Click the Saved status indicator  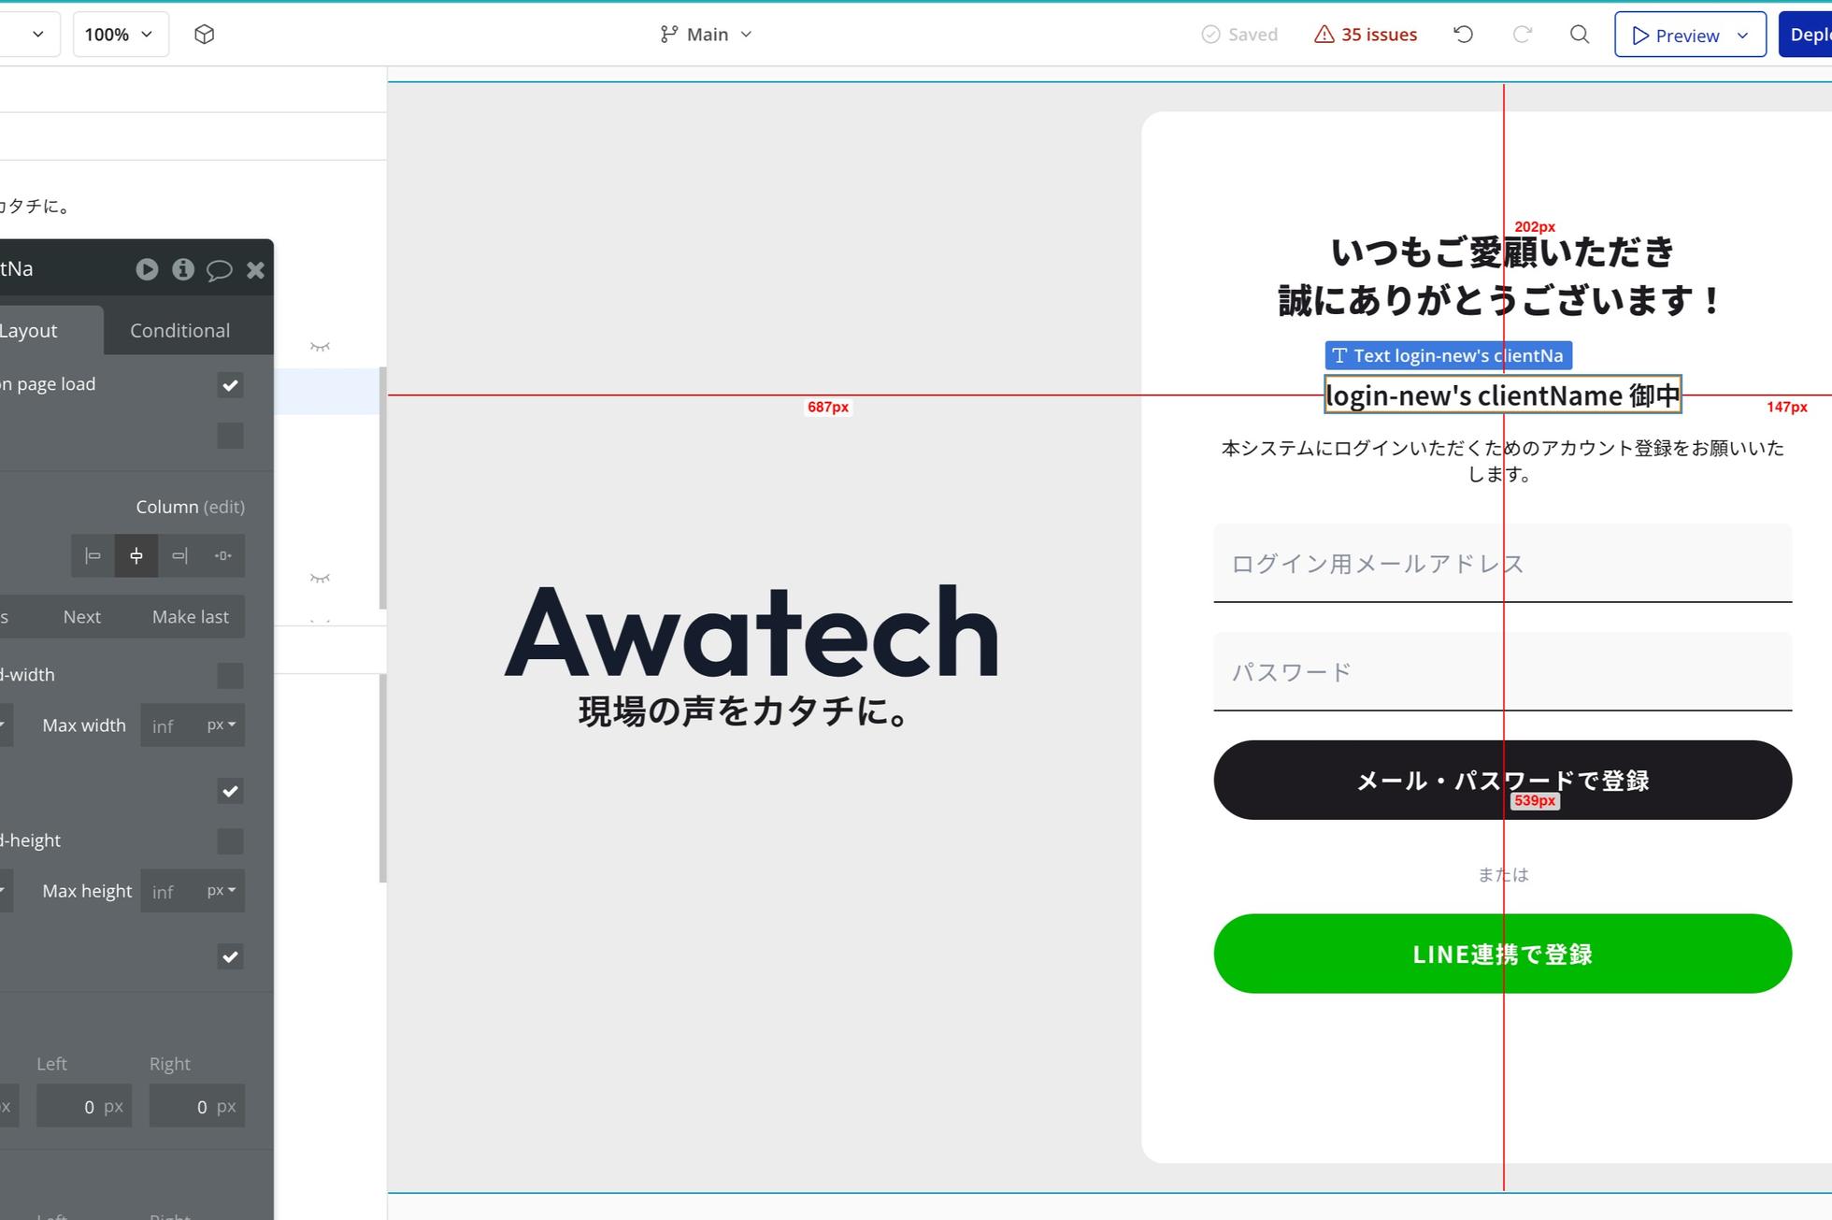(x=1239, y=35)
